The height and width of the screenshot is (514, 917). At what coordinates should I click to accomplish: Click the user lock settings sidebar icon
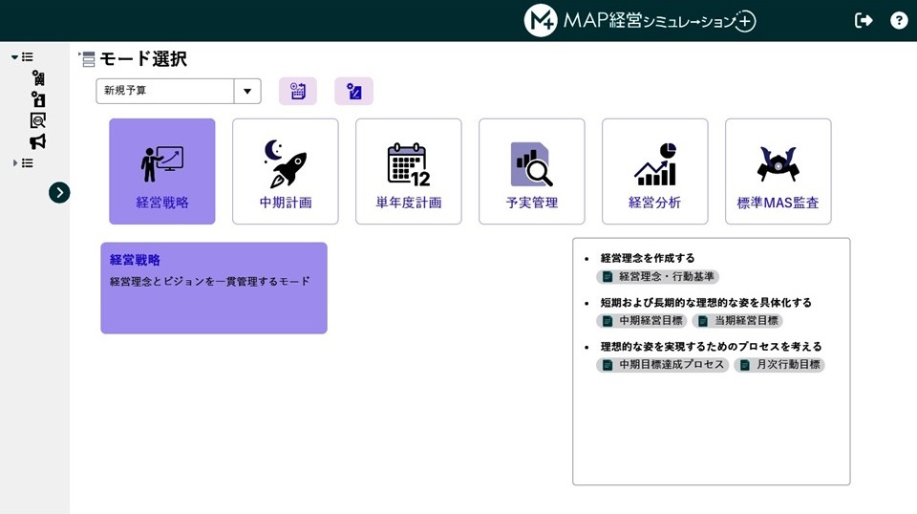[x=38, y=99]
